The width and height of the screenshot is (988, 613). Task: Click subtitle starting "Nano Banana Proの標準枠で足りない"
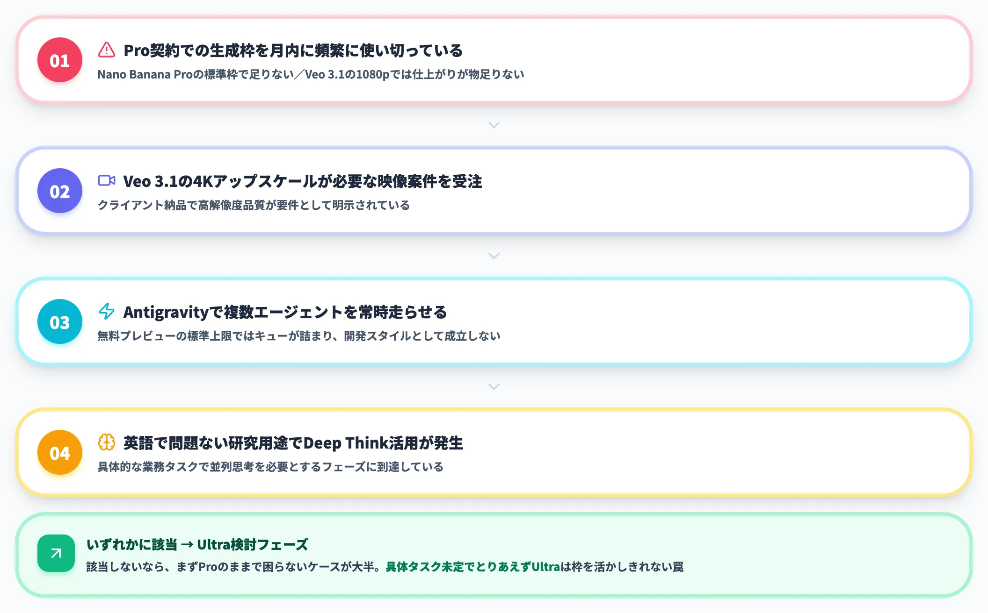click(x=311, y=75)
